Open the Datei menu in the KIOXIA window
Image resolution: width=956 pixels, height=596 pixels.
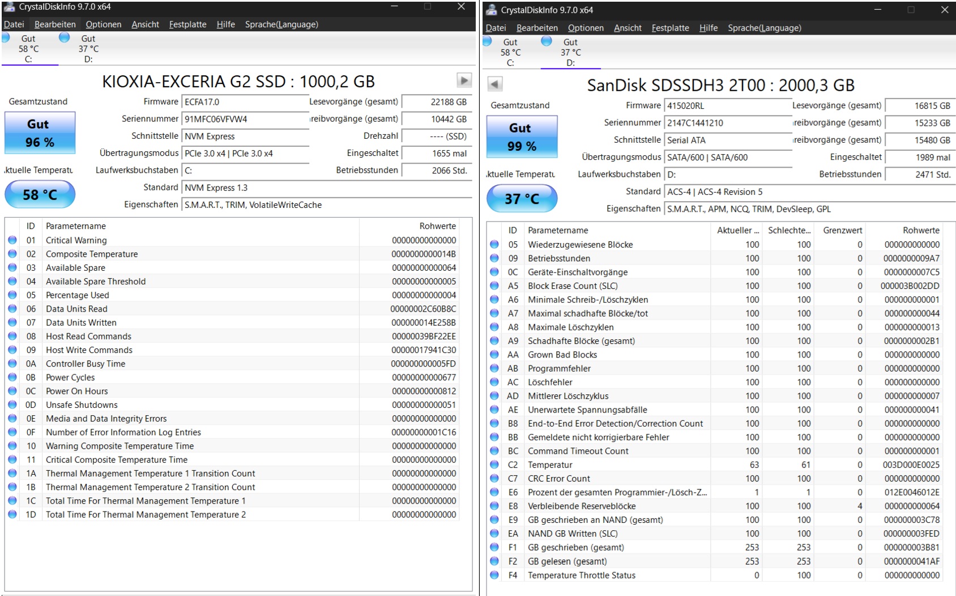point(14,24)
